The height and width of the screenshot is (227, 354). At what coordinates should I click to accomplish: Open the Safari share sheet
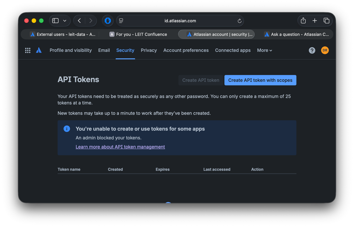pyautogui.click(x=303, y=21)
